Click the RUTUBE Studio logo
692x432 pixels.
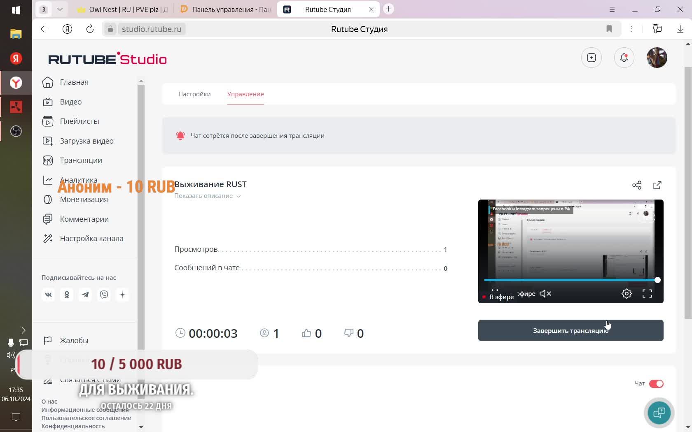point(108,59)
